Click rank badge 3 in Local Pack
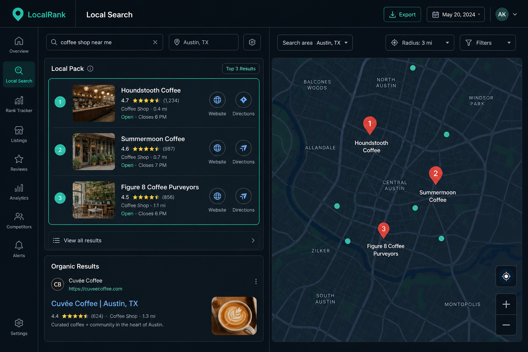 pyautogui.click(x=60, y=198)
